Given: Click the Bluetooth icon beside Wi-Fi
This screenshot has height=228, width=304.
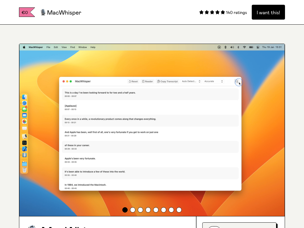Looking at the screenshot, I should click(238, 47).
